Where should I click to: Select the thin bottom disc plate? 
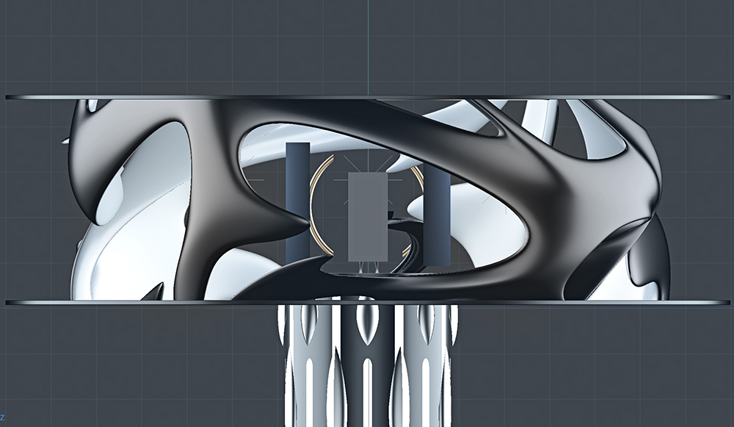(x=368, y=303)
